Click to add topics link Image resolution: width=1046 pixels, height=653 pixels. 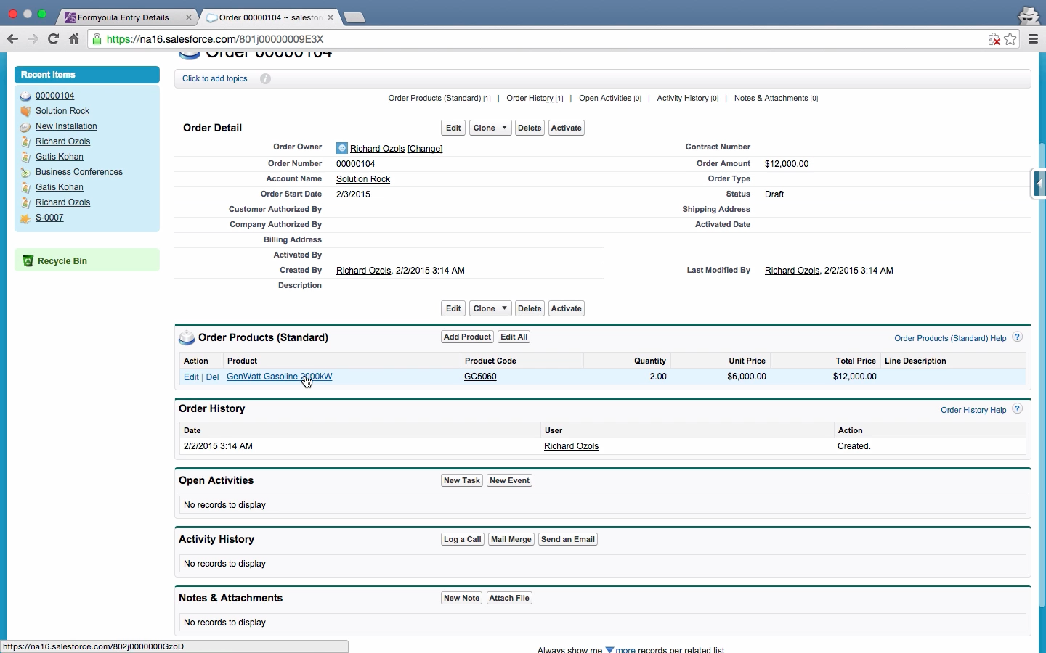215,78
